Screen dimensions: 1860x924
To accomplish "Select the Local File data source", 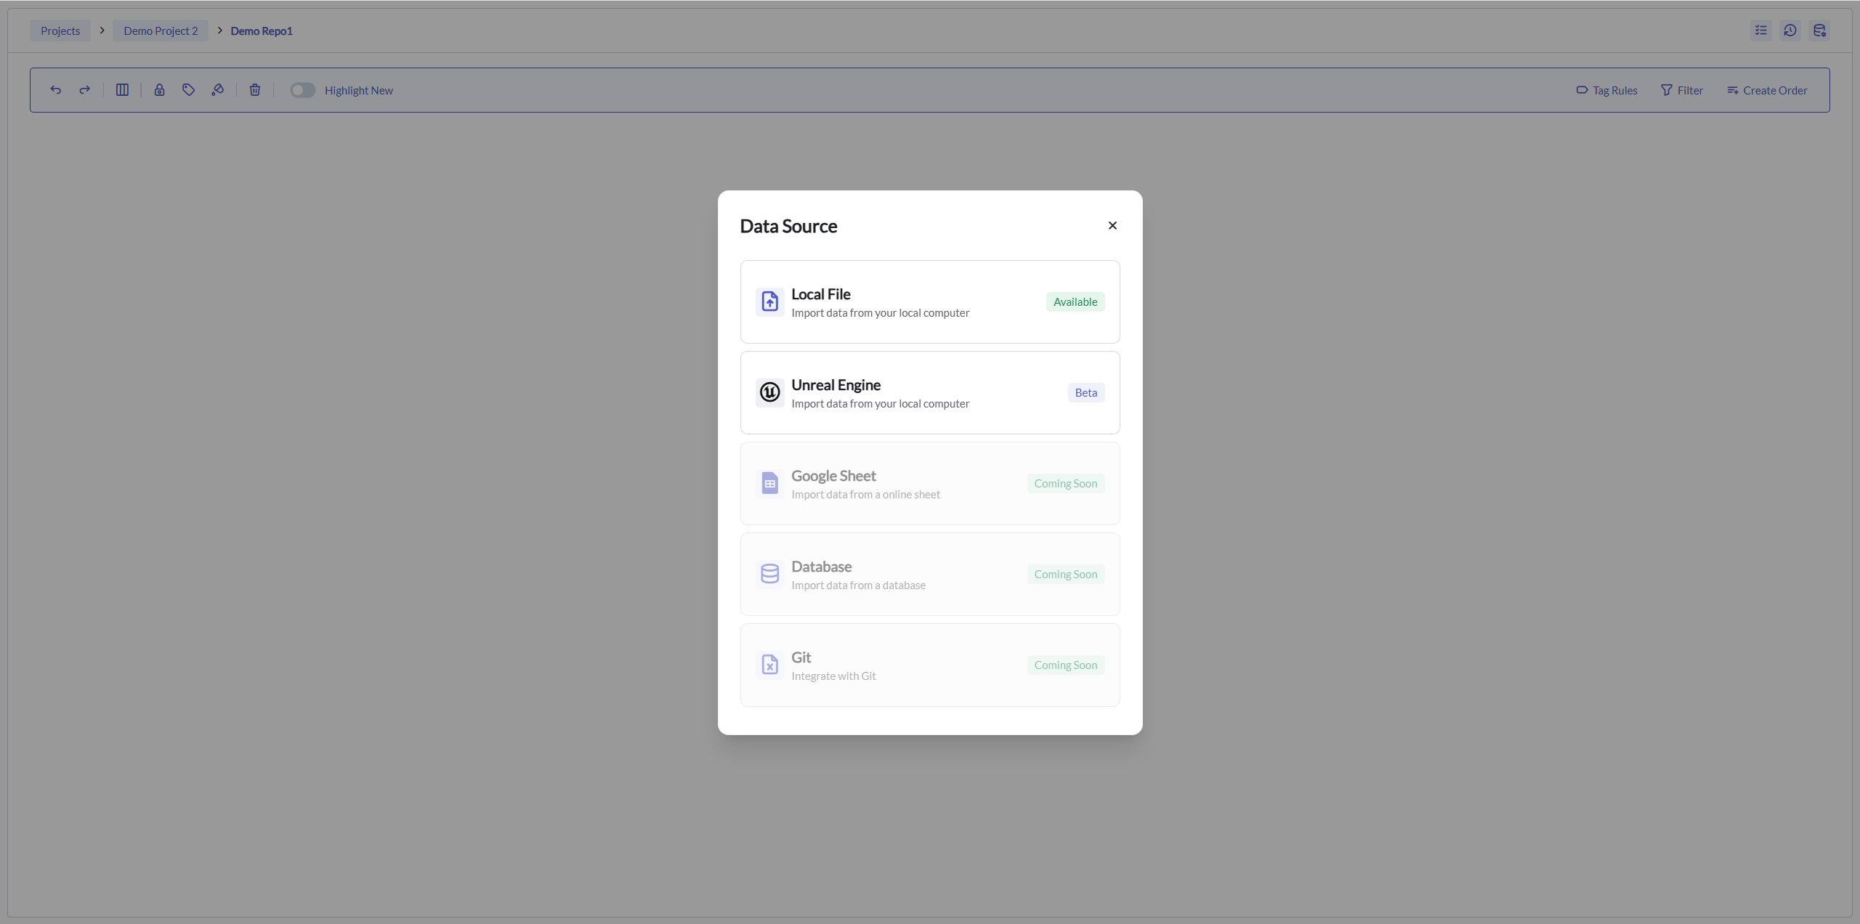I will tap(929, 301).
